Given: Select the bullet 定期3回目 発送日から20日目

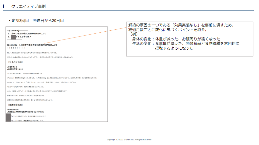Looking at the screenshot, I should (36, 20).
